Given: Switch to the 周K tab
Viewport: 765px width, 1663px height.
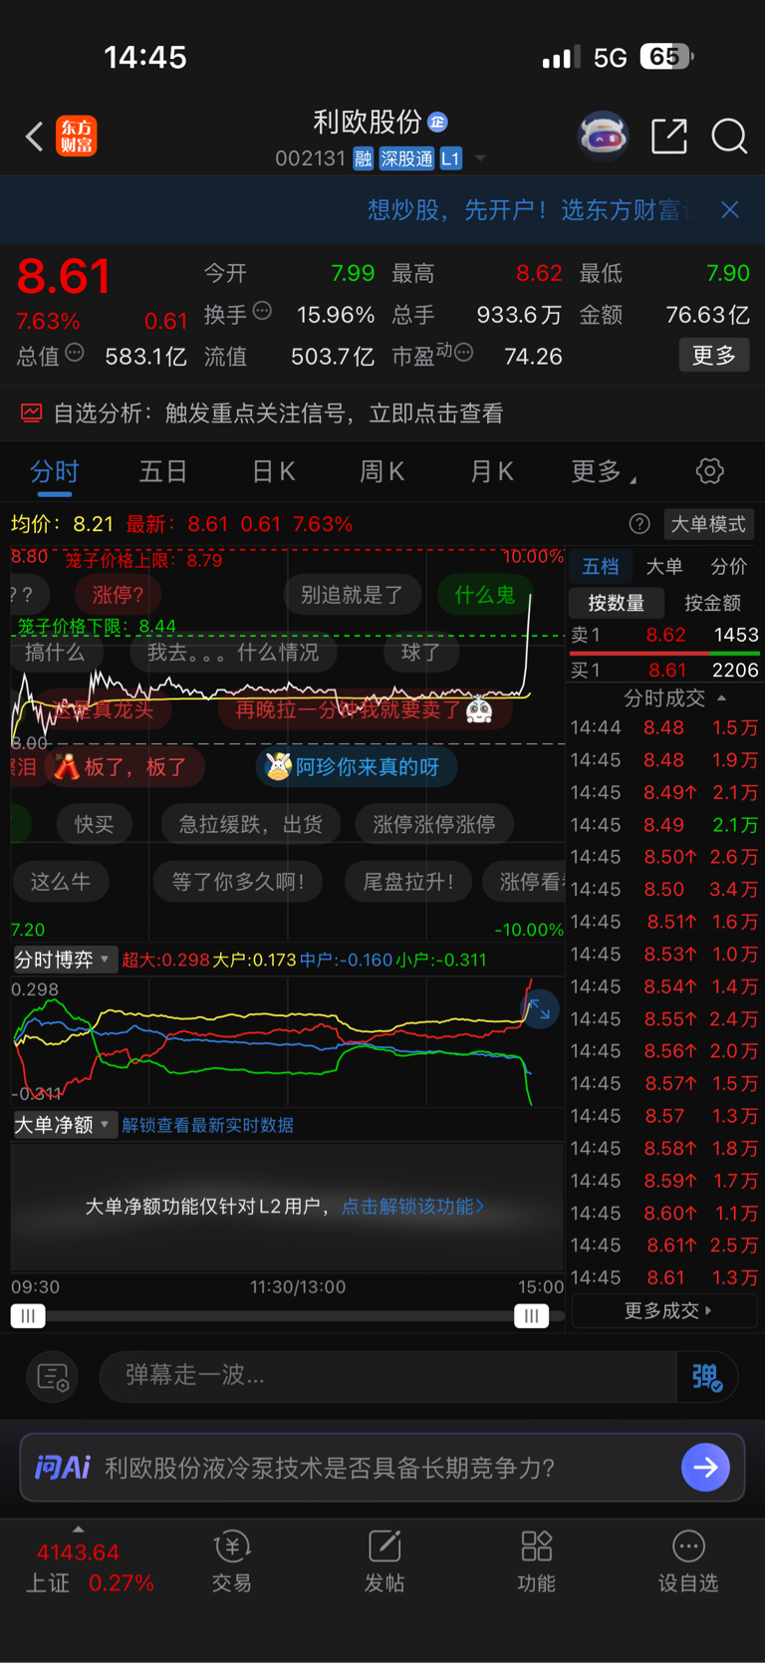Looking at the screenshot, I should click(x=382, y=471).
